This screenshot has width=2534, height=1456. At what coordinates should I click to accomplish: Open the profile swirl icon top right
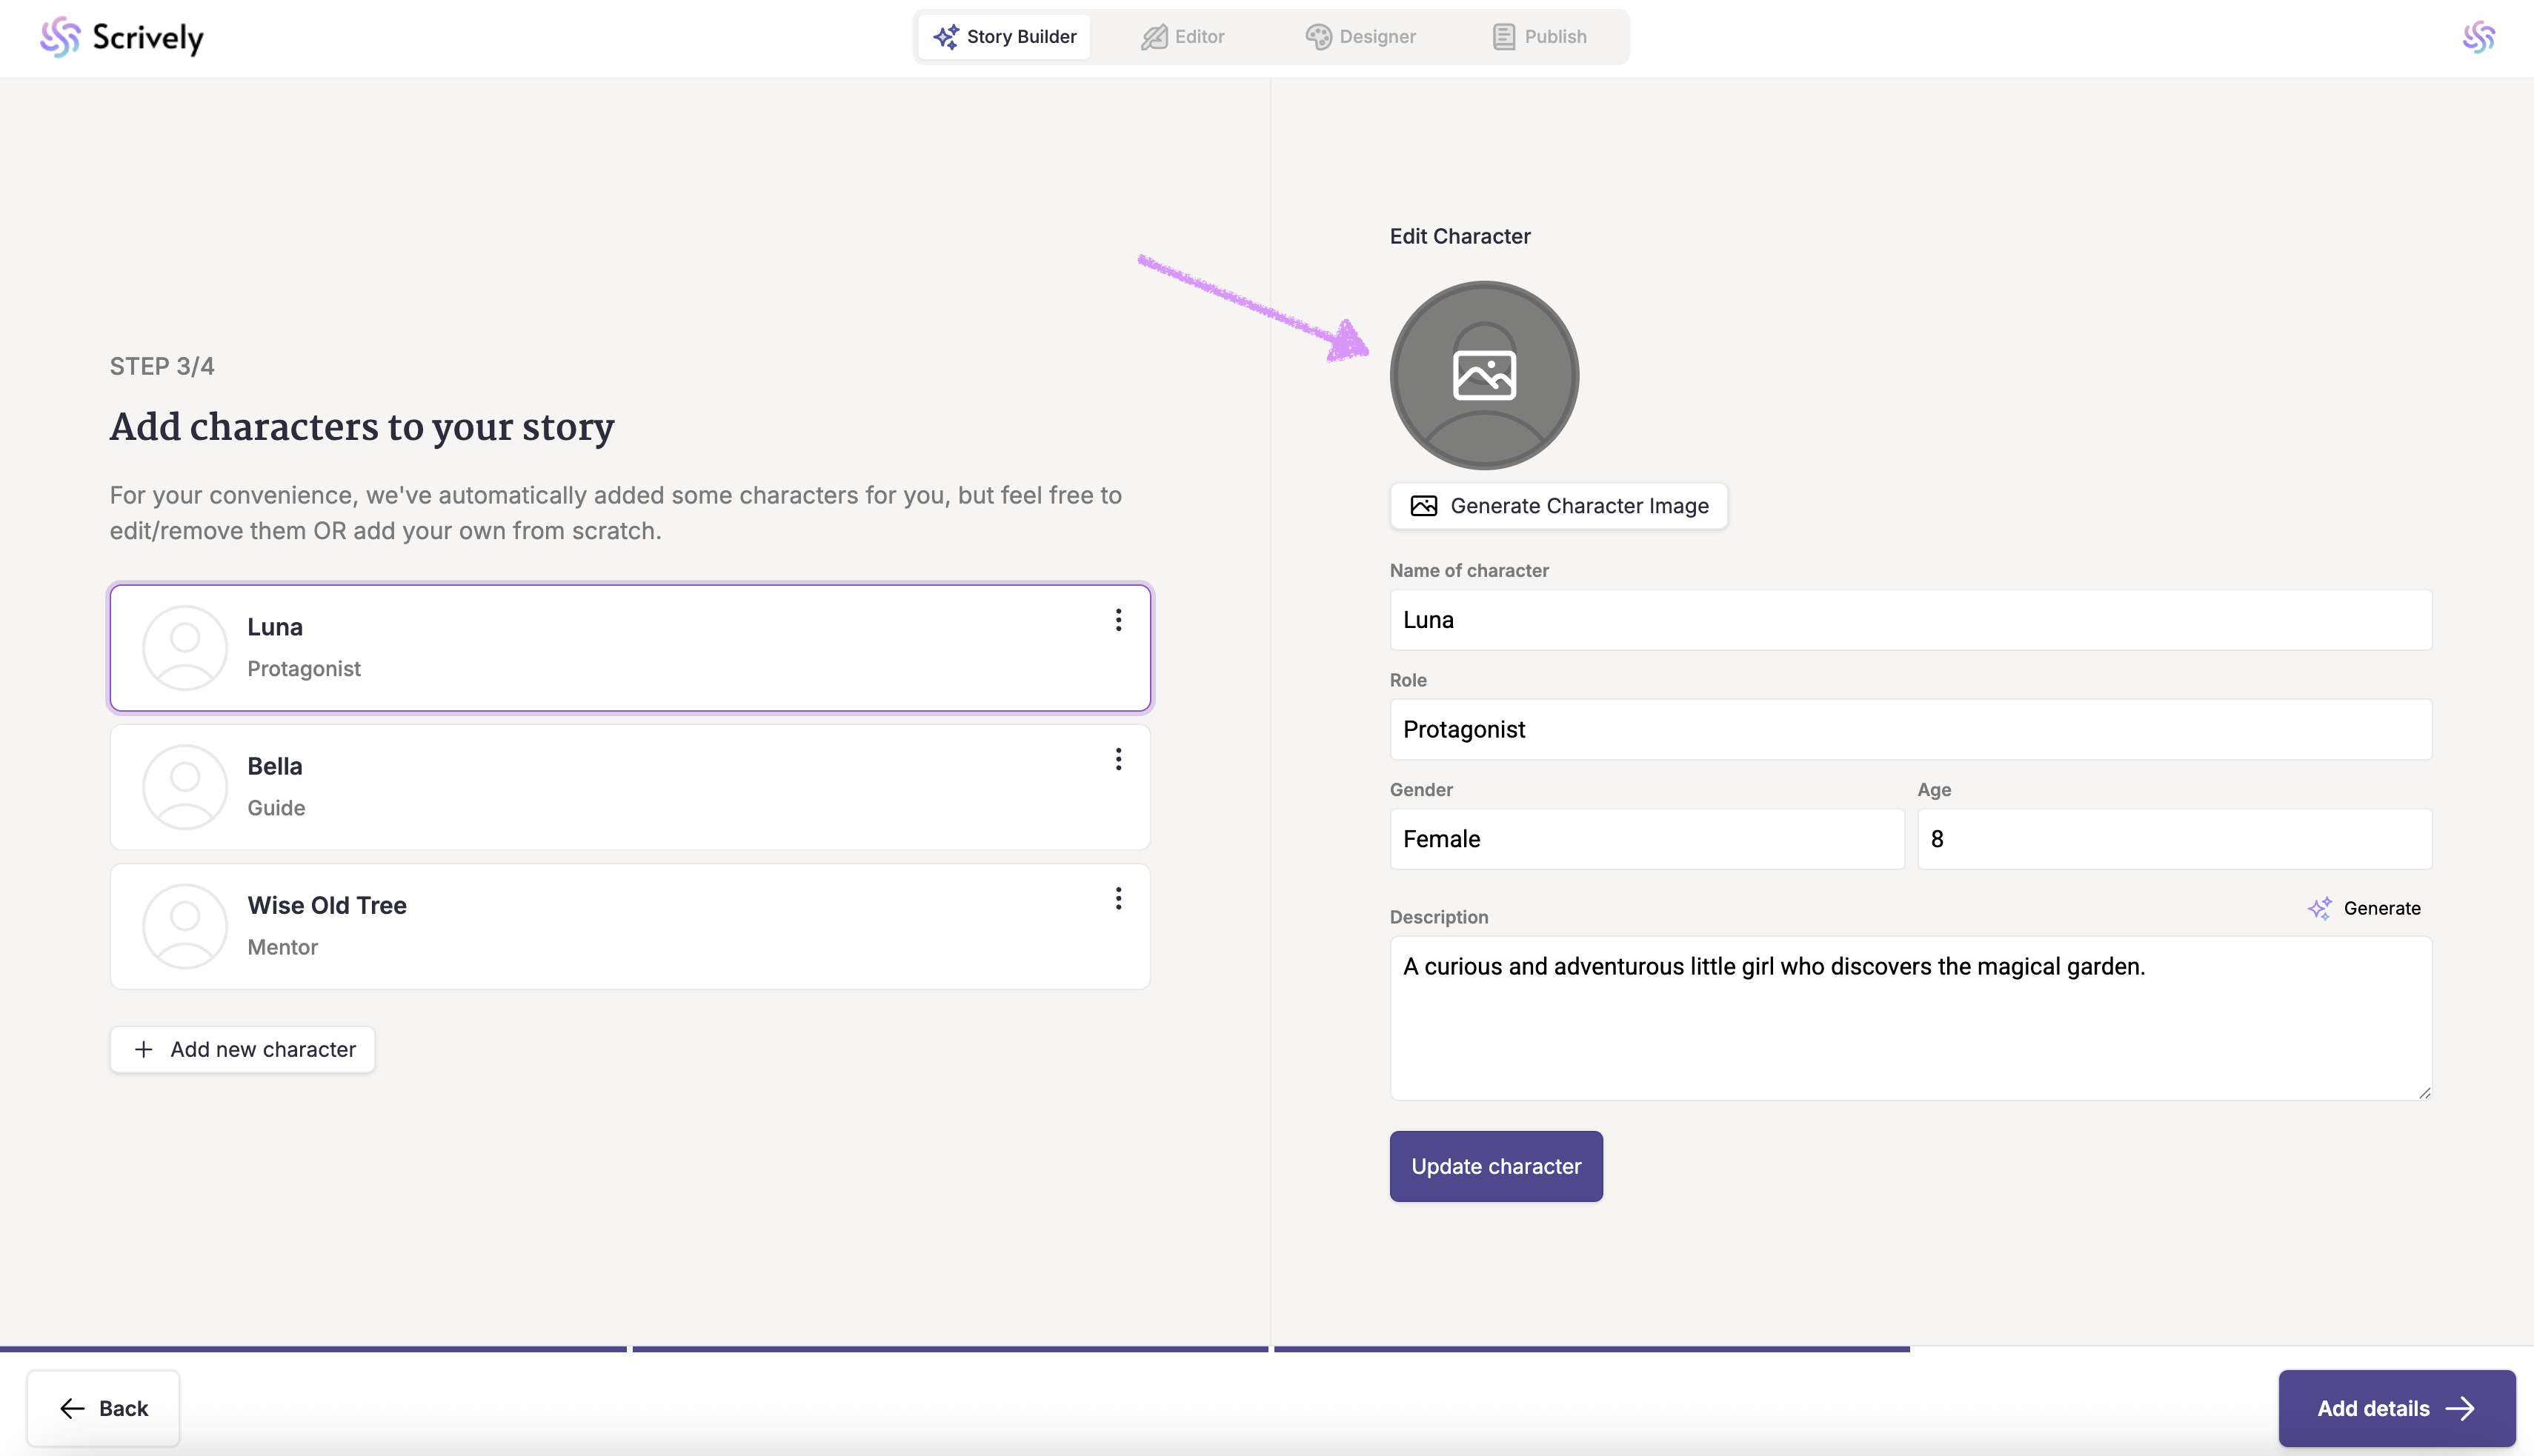tap(2478, 37)
